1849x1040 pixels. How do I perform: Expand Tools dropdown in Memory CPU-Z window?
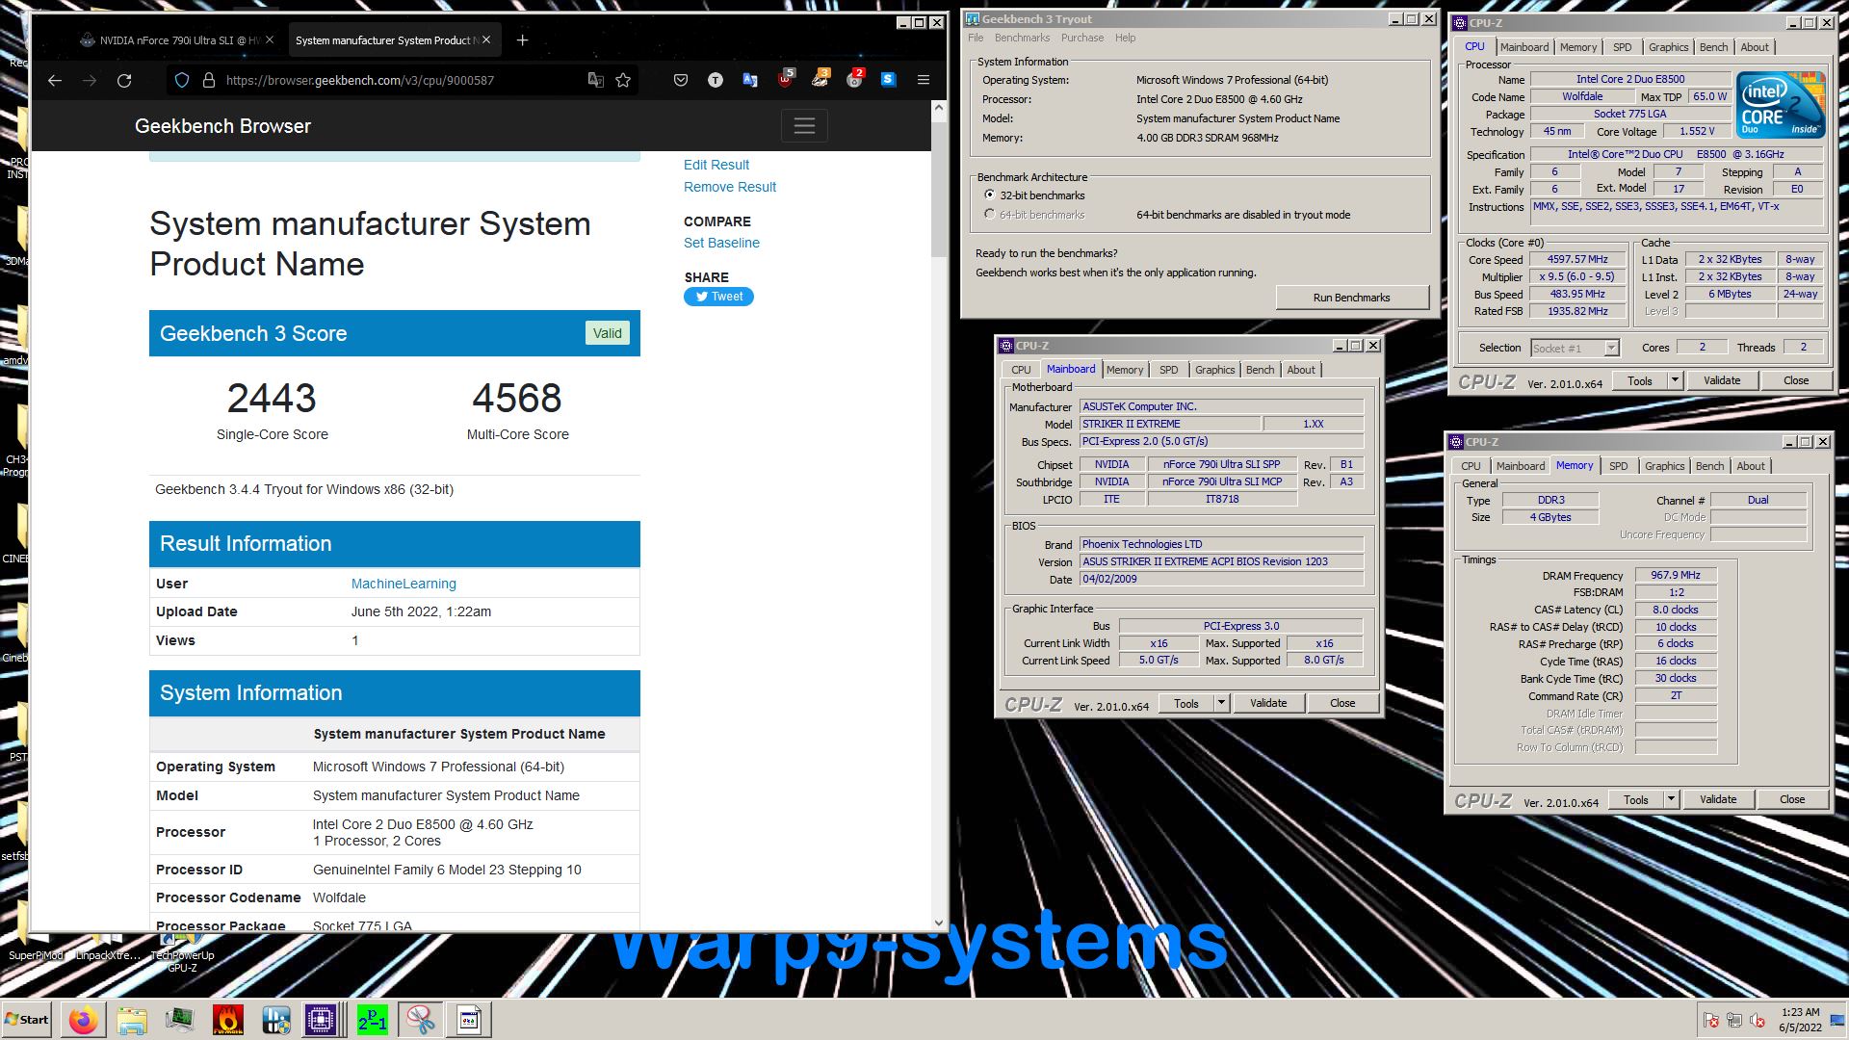click(1671, 800)
